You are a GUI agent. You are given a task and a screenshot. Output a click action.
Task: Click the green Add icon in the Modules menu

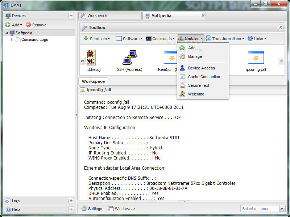point(182,48)
